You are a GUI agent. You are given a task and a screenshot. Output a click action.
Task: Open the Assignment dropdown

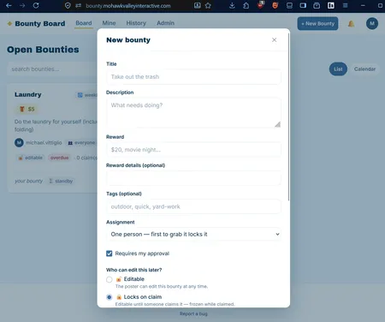193,234
